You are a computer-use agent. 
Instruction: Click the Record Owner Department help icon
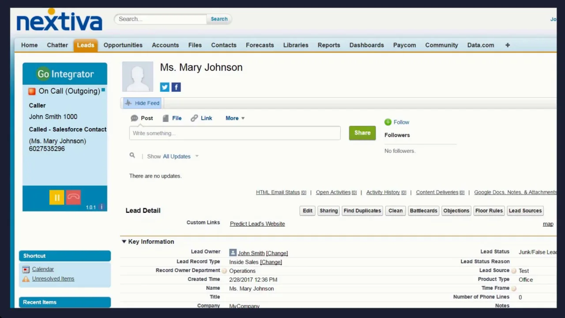click(x=224, y=271)
